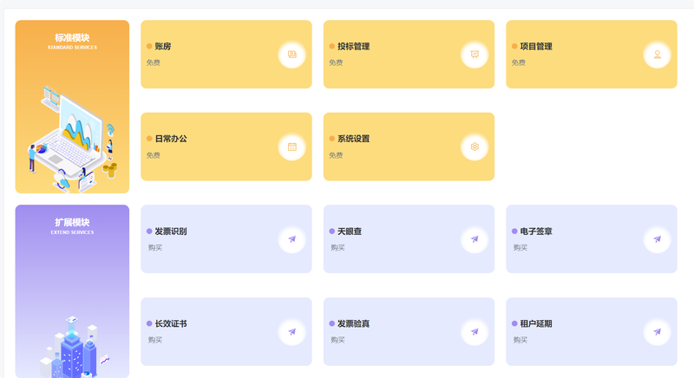This screenshot has height=378, width=694.
Task: Open the 投标管理 module title
Action: pyautogui.click(x=353, y=46)
